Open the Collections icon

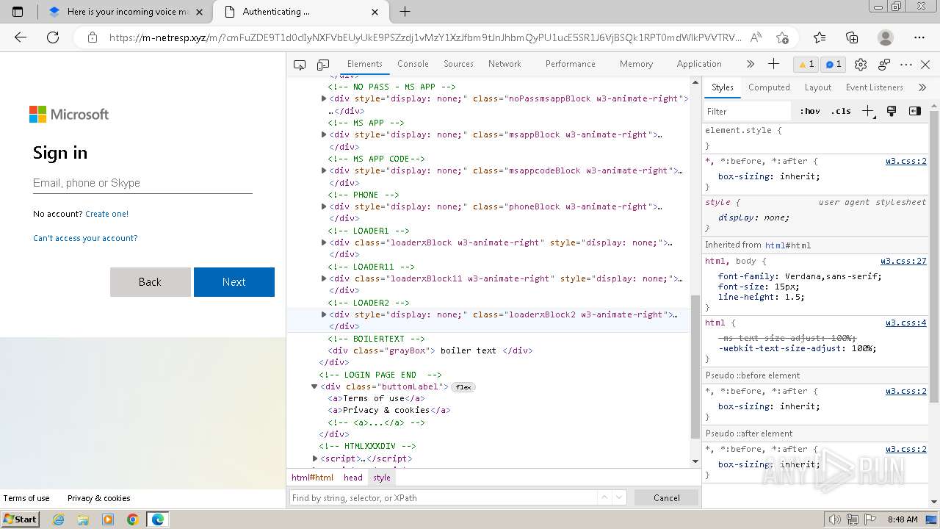(852, 37)
